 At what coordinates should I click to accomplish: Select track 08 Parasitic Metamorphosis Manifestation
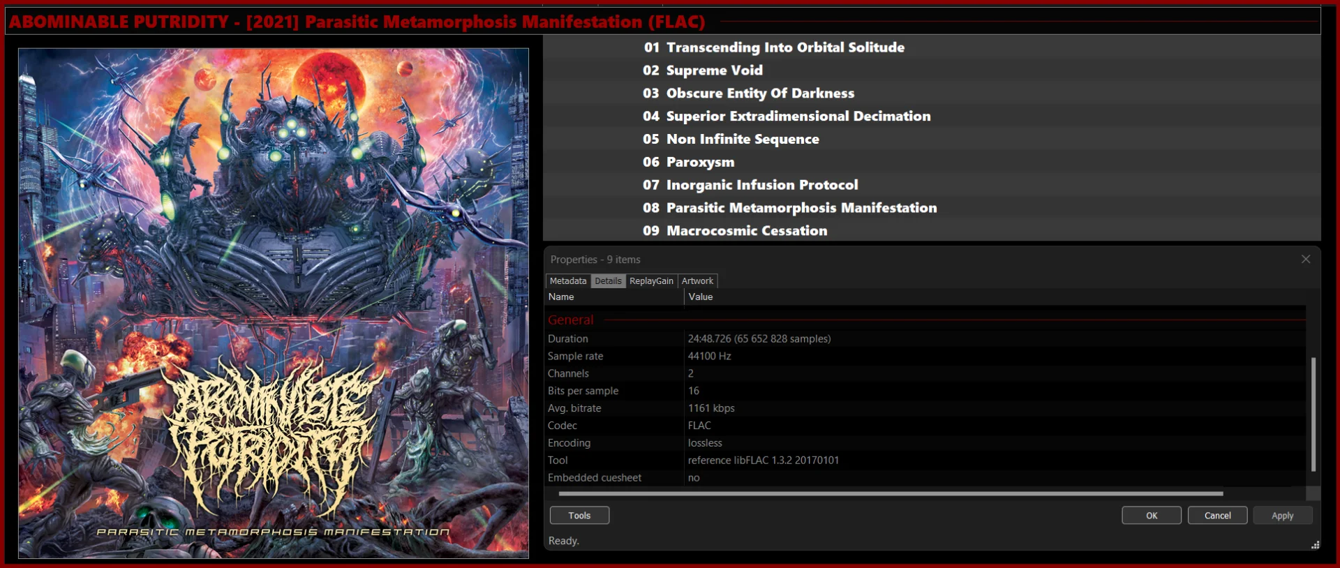click(932, 208)
